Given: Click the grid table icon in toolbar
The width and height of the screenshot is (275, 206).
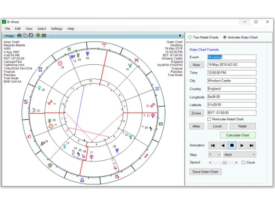Looking at the screenshot, I should (44, 35).
